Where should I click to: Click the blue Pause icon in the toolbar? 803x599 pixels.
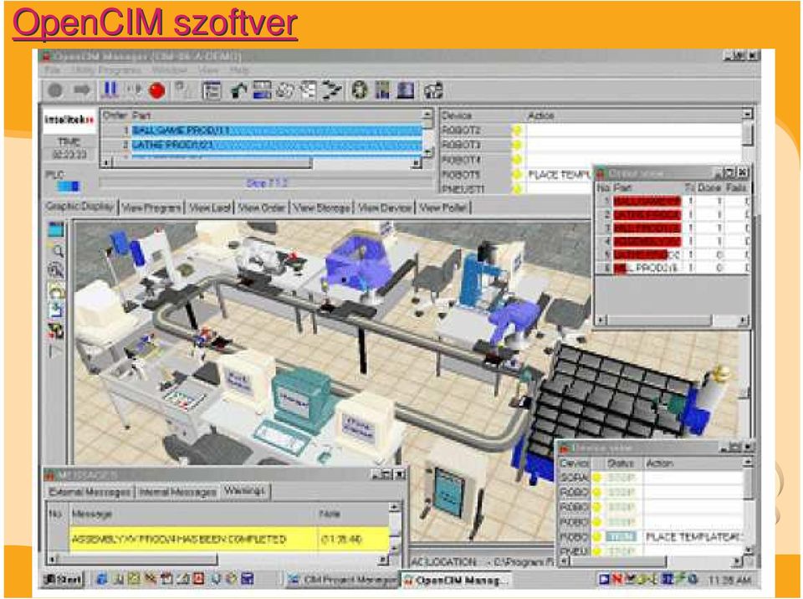pos(109,90)
